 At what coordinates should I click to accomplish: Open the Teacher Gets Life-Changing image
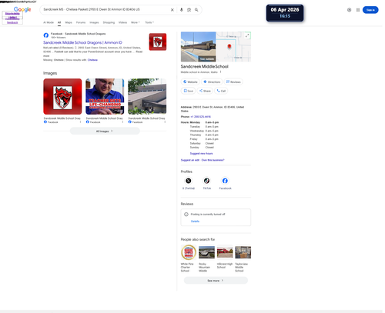coord(105,96)
